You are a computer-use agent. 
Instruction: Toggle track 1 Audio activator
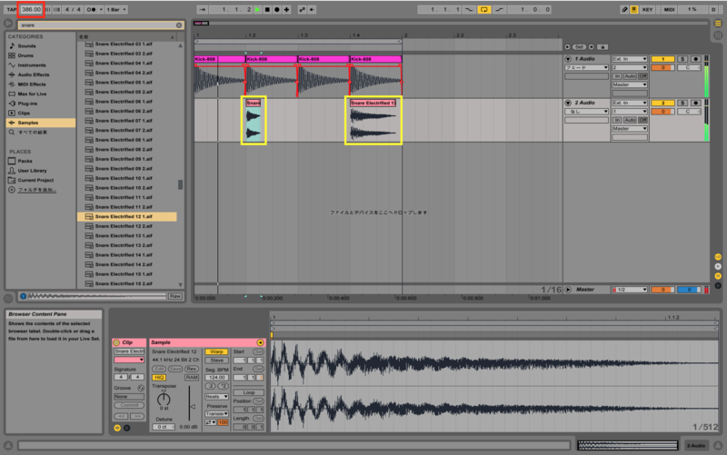(x=662, y=59)
